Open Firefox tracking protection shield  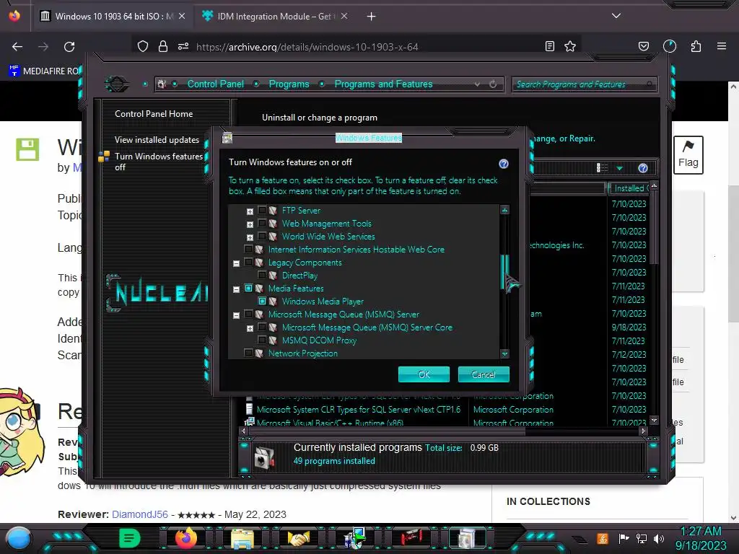[x=143, y=46]
